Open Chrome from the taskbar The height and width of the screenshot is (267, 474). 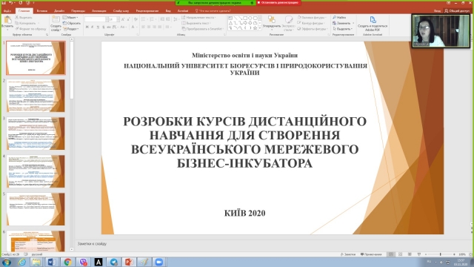[x=67, y=262]
